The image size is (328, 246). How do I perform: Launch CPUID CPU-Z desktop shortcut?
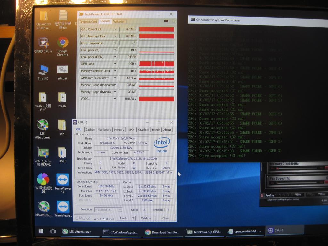coord(43,45)
